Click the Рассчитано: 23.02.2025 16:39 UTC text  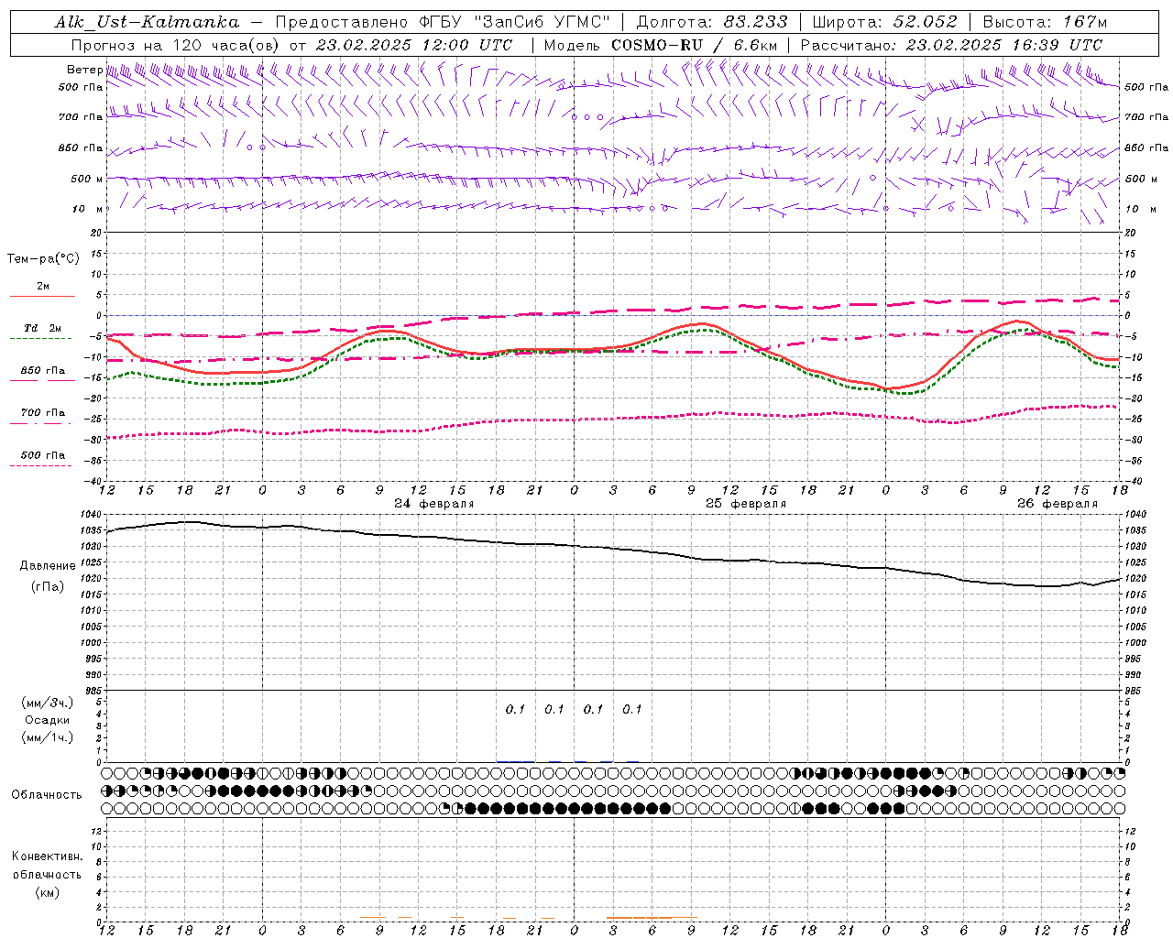click(x=951, y=45)
